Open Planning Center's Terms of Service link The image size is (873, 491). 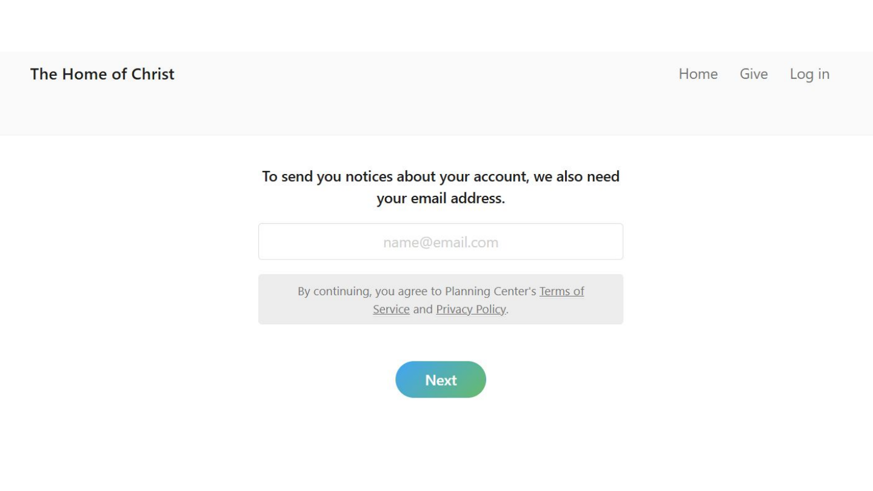478,300
